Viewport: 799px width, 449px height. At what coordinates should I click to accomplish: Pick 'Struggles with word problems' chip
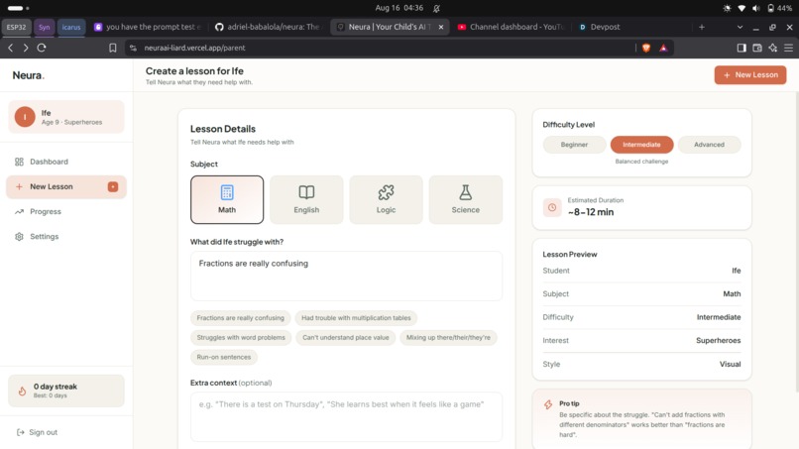(x=241, y=337)
